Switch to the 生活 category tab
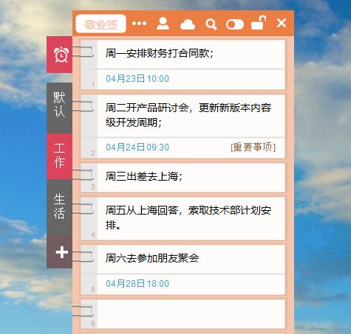The height and width of the screenshot is (334, 351). click(x=59, y=206)
